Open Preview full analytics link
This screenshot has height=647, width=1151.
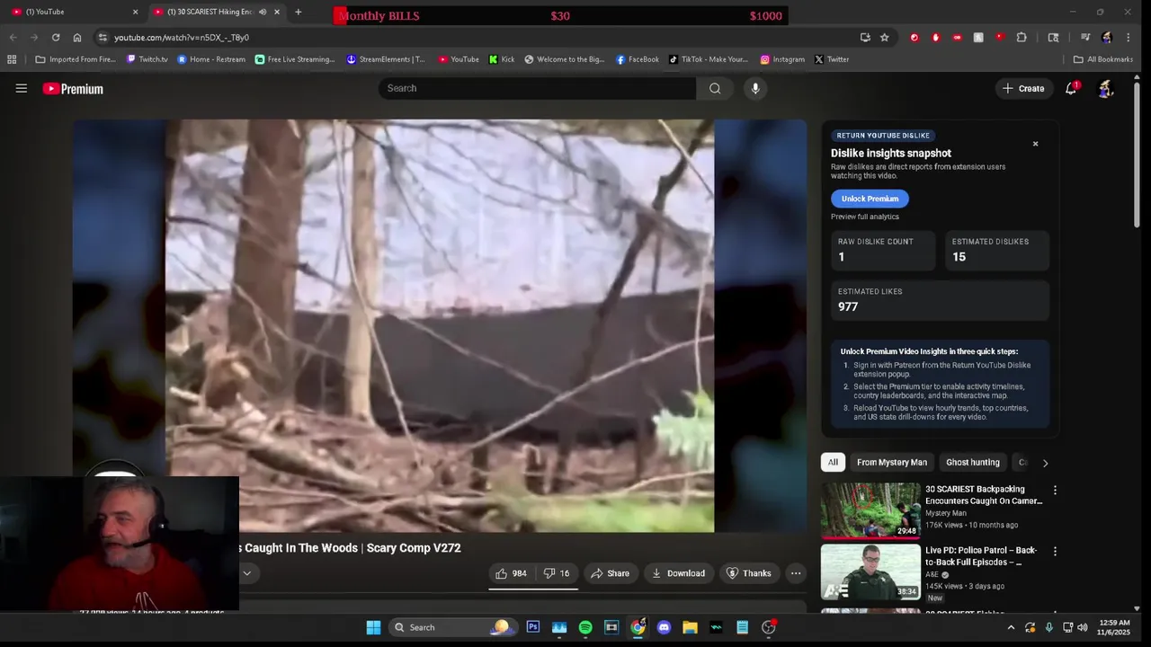865,217
